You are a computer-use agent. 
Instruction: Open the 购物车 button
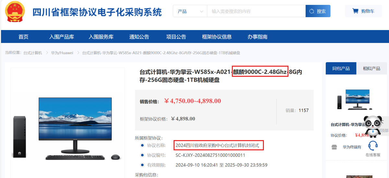tap(364, 11)
